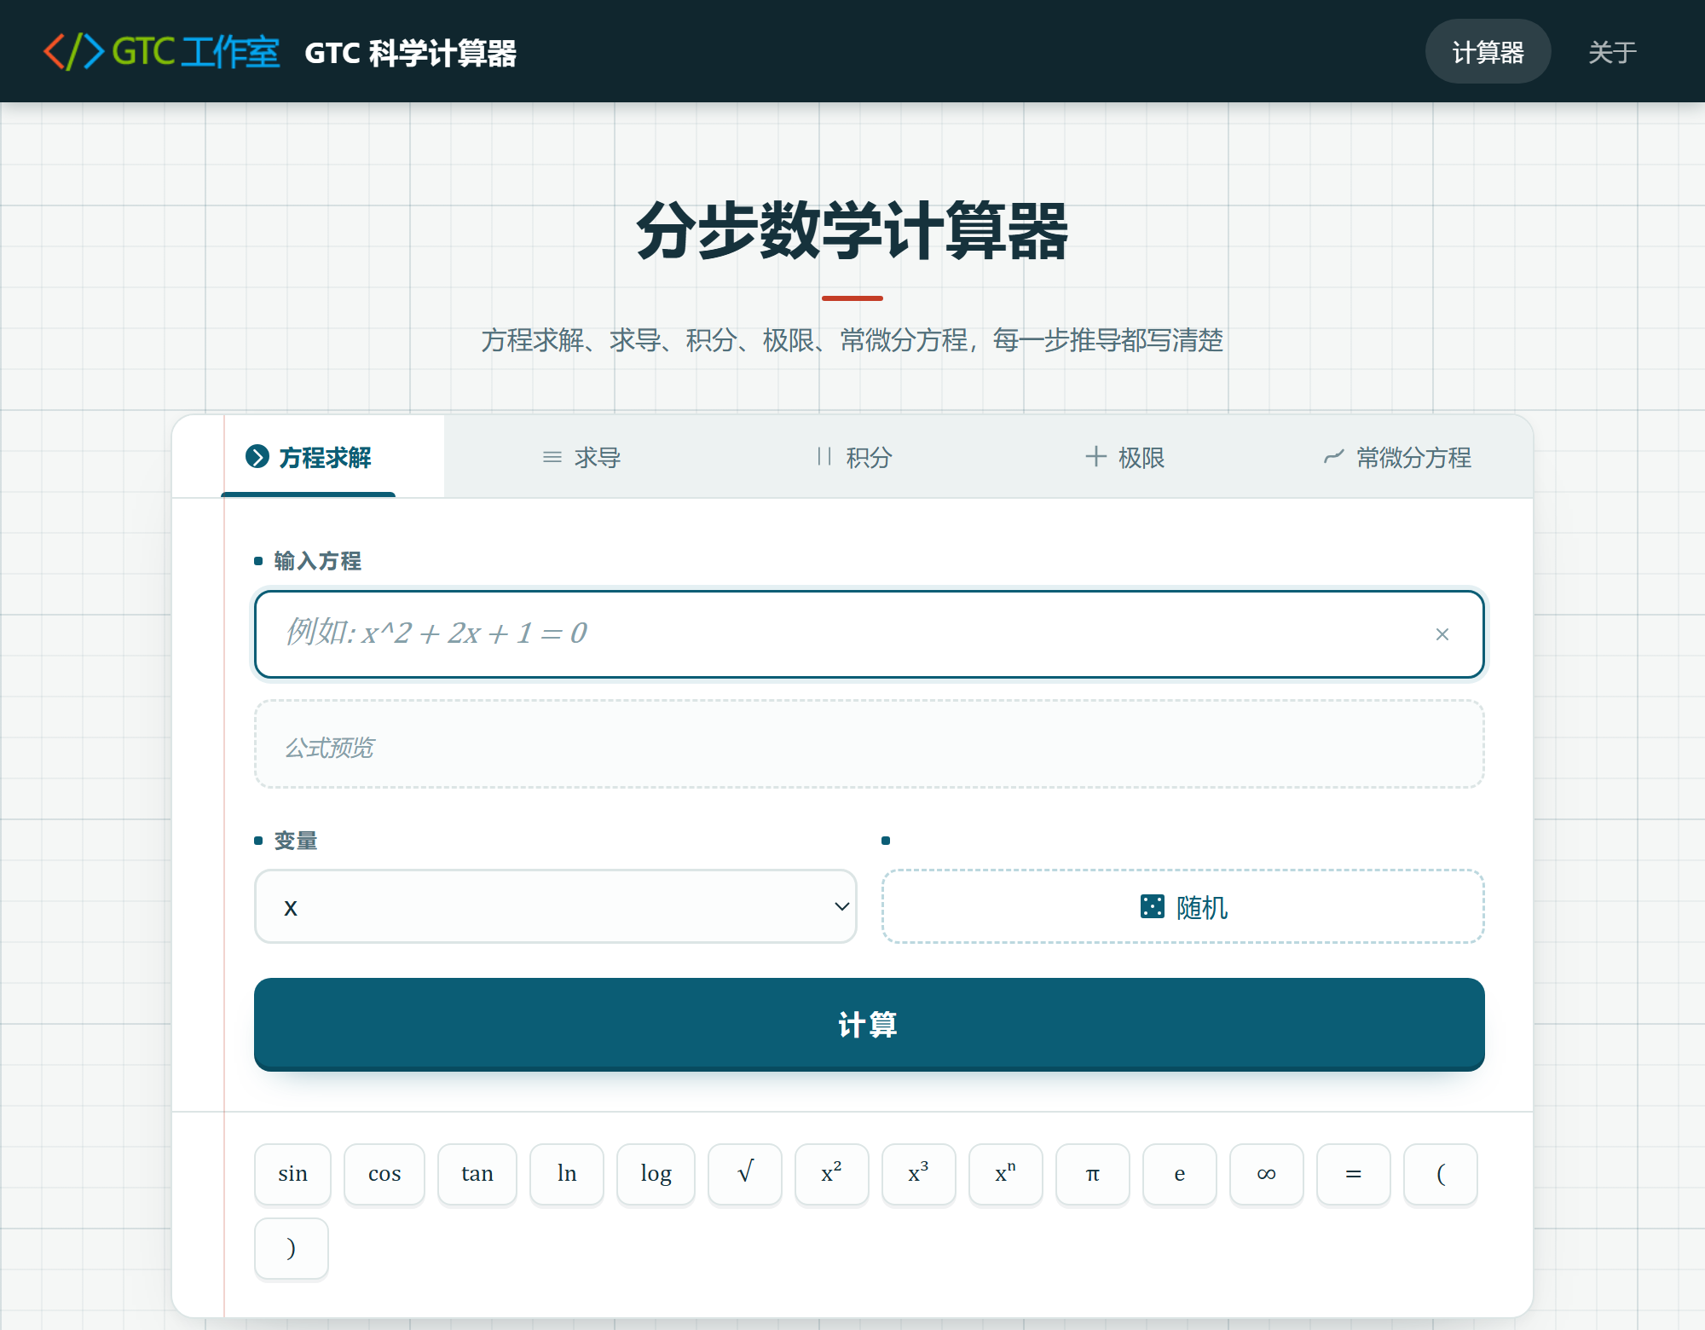
Task: Insert the log function key
Action: point(656,1174)
